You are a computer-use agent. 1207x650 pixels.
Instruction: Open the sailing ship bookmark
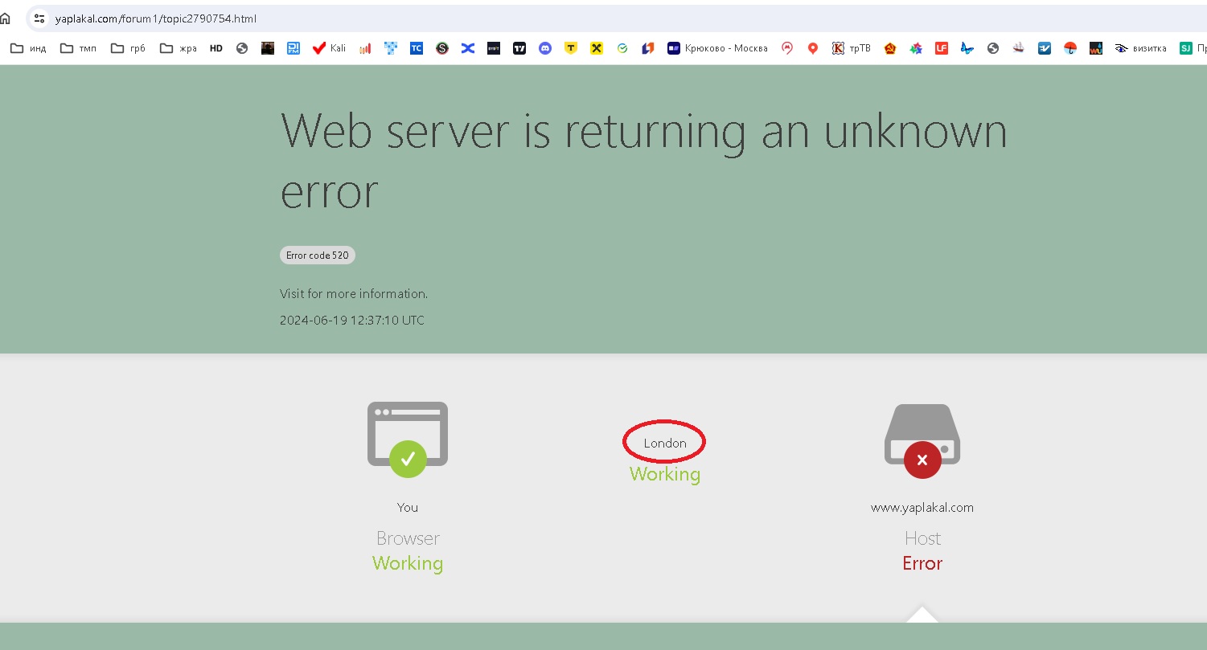tap(1019, 48)
